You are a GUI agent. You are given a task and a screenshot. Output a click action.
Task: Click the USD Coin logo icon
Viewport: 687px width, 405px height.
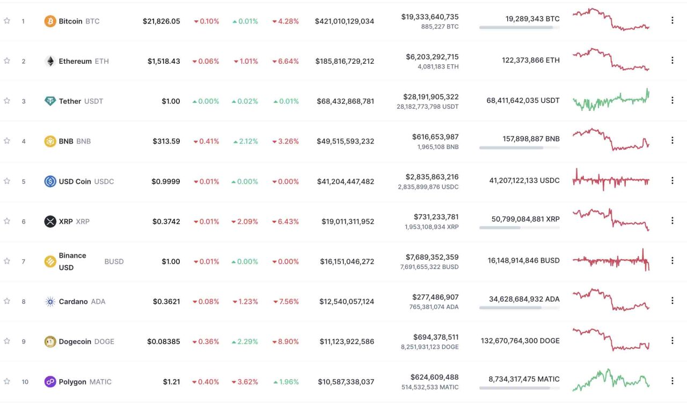[x=50, y=182]
